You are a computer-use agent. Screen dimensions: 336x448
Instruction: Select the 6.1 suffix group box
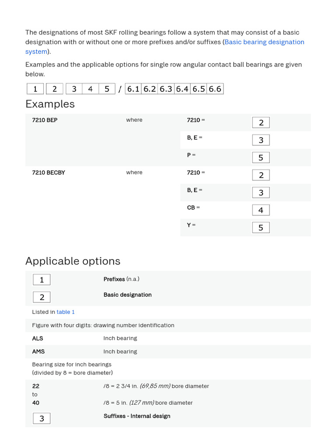133,89
